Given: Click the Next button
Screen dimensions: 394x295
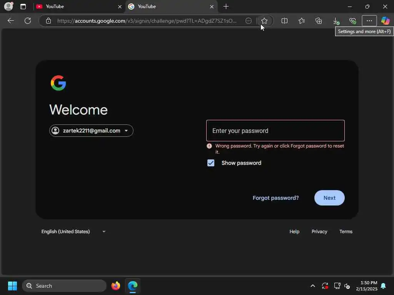Looking at the screenshot, I should point(329,198).
